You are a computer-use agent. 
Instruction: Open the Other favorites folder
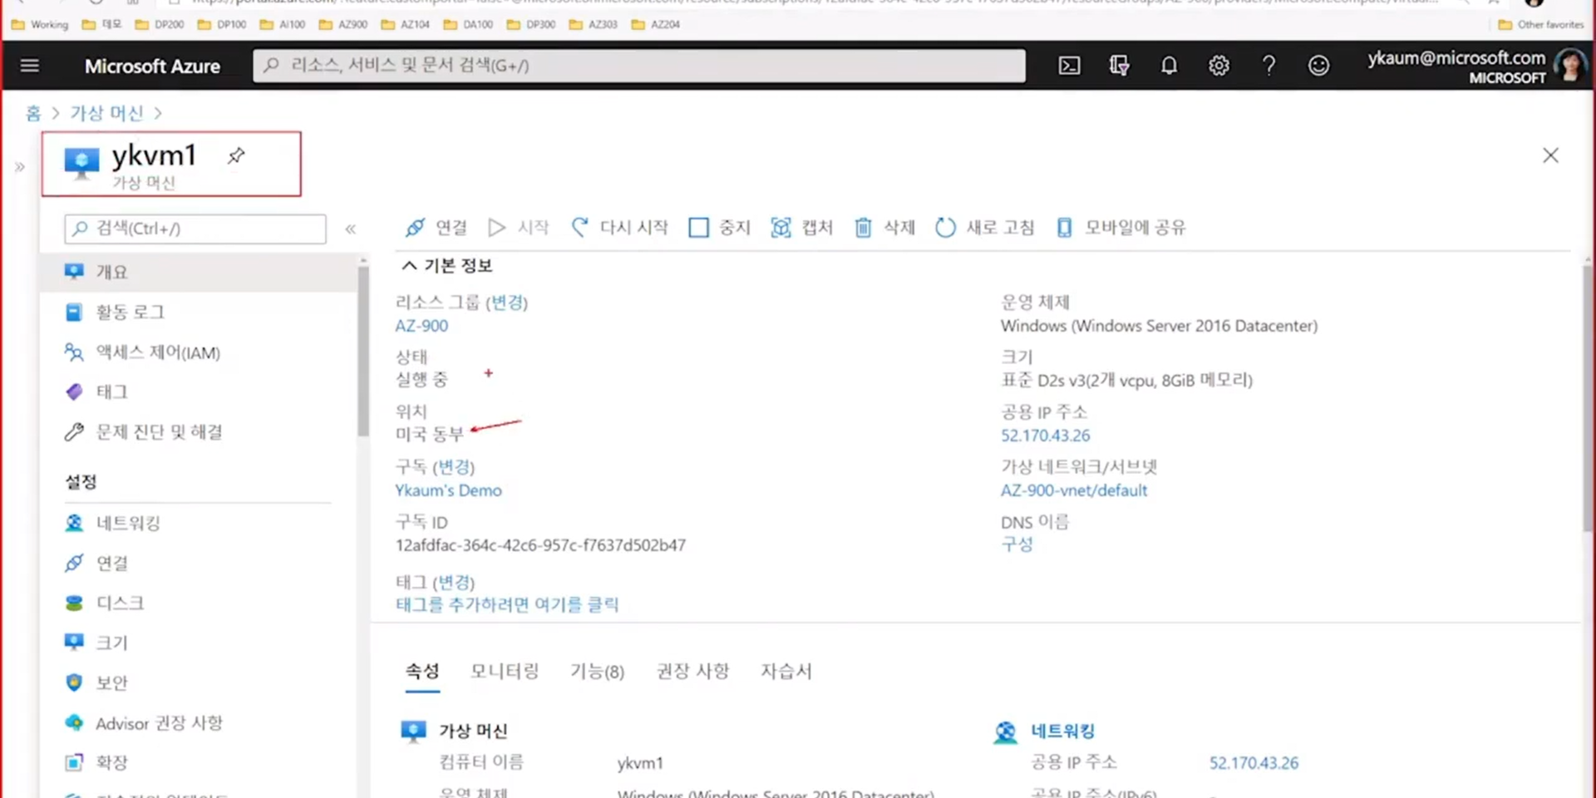tap(1540, 24)
